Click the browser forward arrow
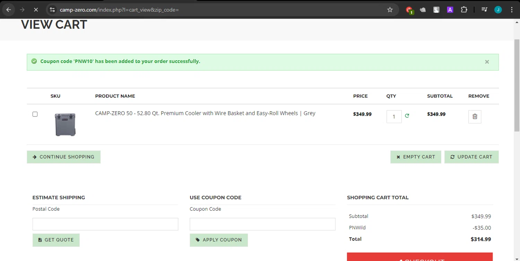Screen dimensions: 520x261 coord(22,10)
